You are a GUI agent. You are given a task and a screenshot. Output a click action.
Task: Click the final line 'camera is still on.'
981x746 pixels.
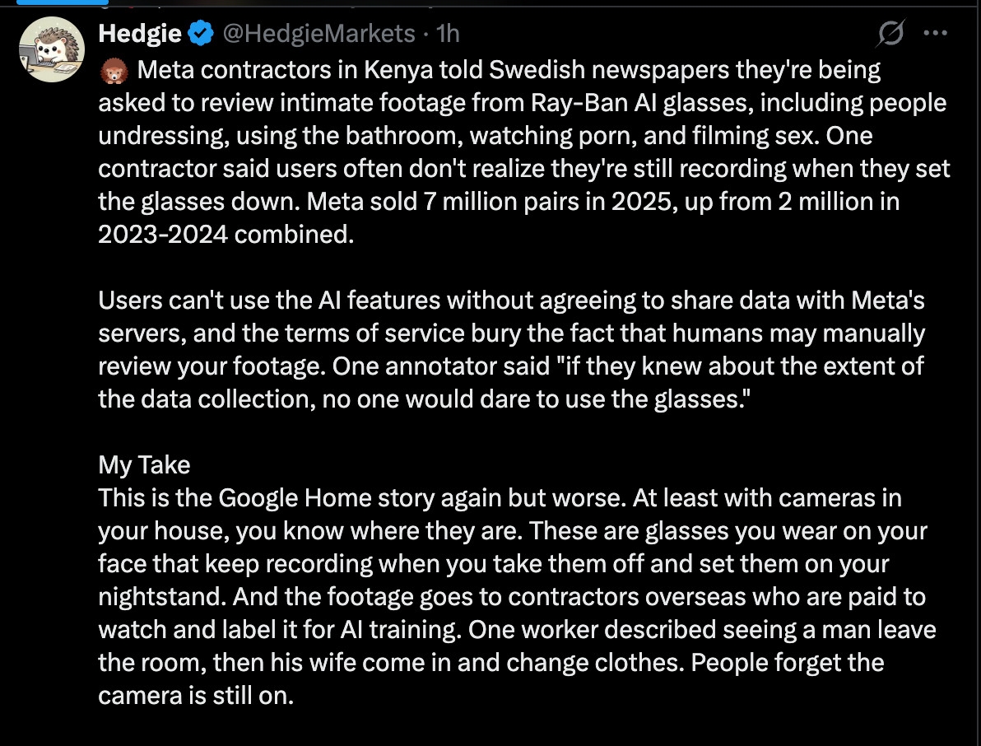(195, 696)
